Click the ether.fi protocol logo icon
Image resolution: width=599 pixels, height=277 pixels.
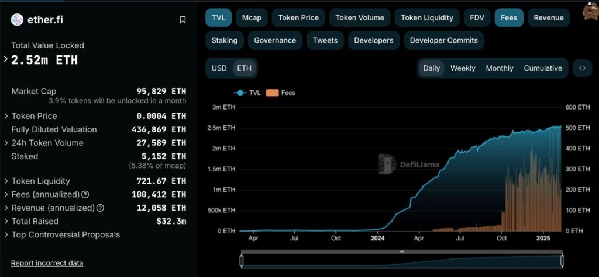17,20
